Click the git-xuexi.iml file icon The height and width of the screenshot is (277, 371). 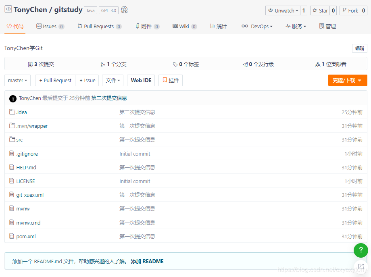click(12, 194)
